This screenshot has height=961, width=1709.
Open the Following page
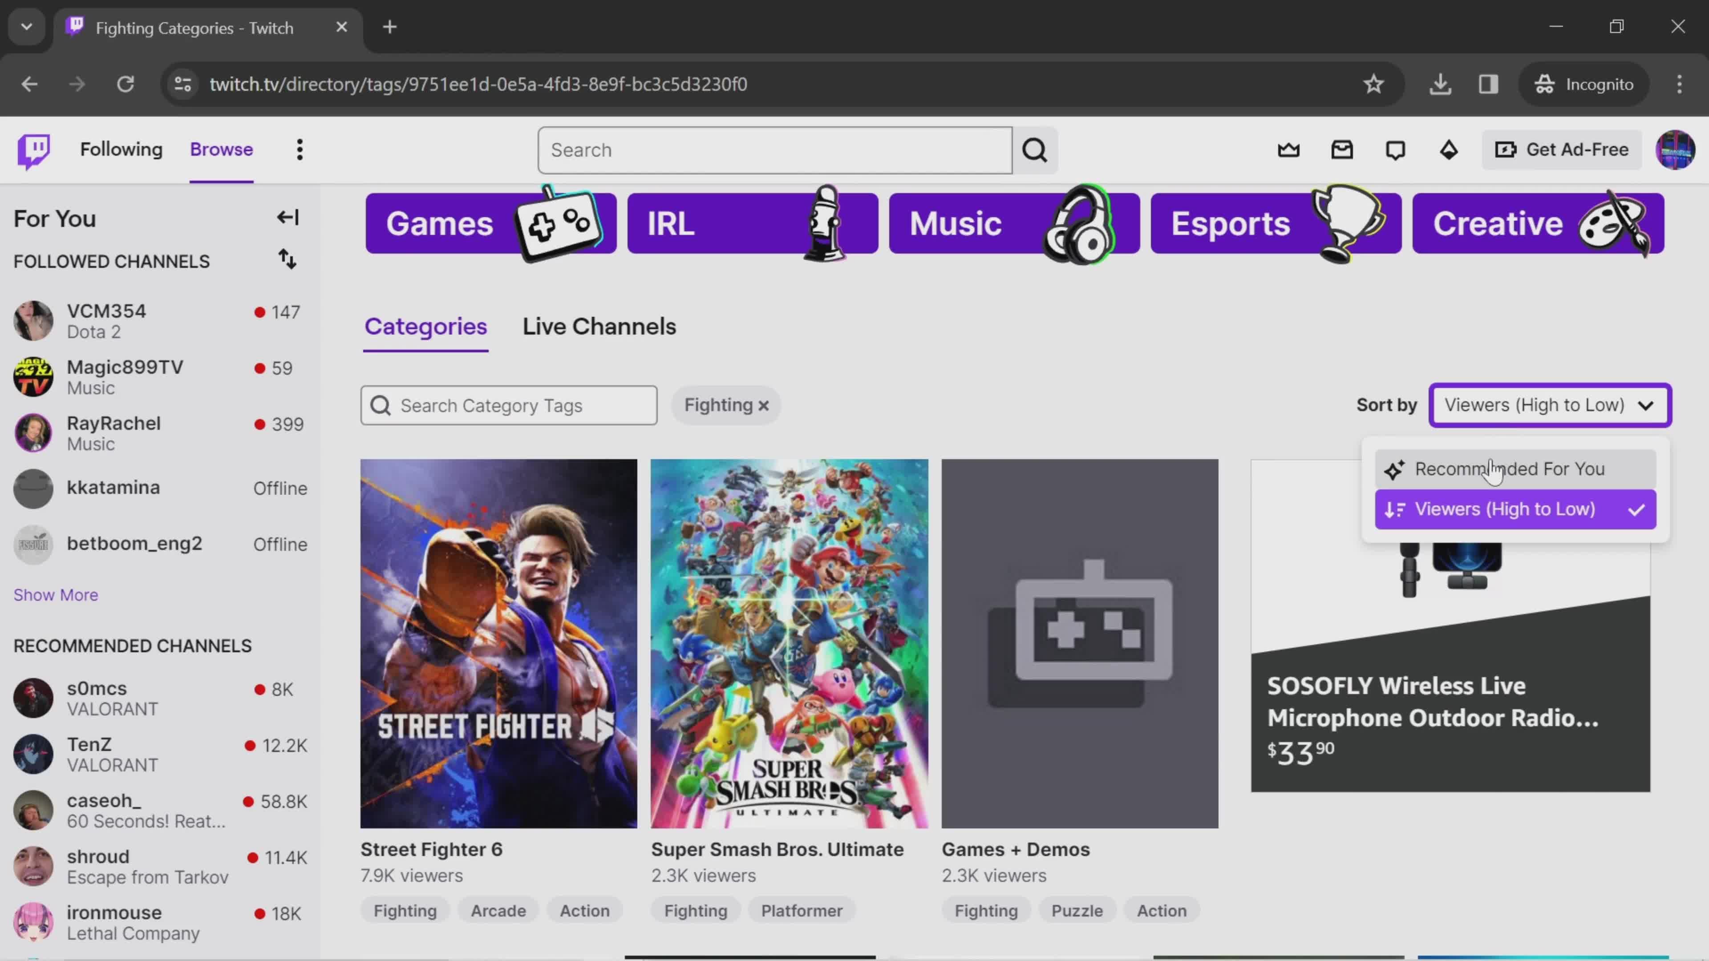pyautogui.click(x=121, y=150)
